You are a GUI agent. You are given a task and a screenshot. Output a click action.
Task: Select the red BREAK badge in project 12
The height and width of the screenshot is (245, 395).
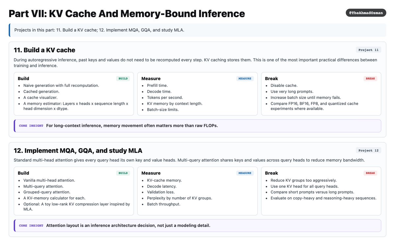(370, 173)
